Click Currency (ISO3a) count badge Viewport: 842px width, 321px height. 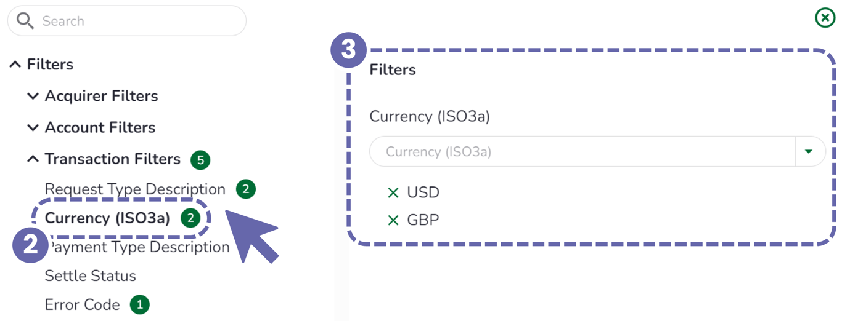coord(190,218)
